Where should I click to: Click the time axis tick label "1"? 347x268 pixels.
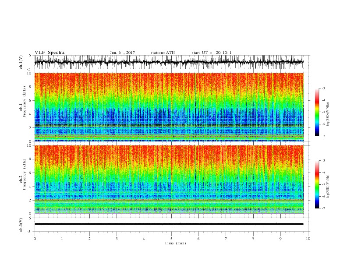click(x=62, y=239)
